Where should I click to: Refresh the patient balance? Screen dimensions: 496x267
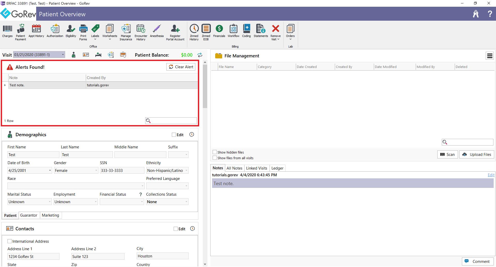(x=200, y=55)
